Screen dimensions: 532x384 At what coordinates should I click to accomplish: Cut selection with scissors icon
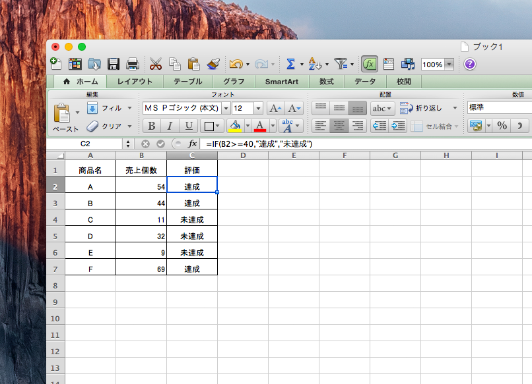[x=156, y=64]
